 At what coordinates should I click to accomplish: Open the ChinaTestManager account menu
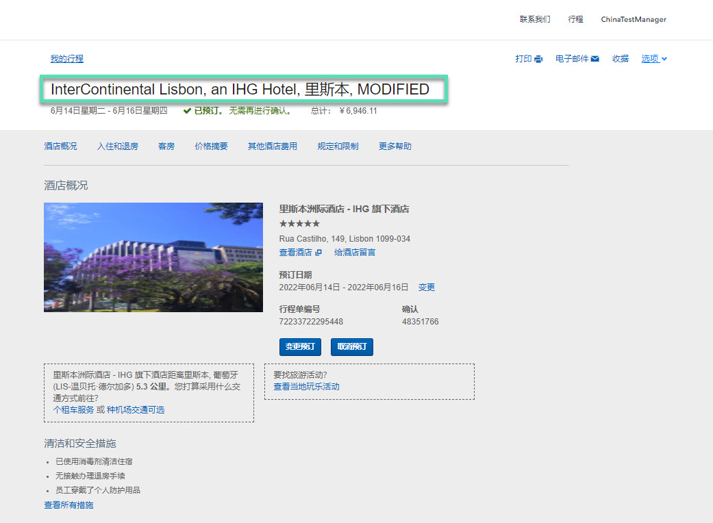click(x=634, y=19)
